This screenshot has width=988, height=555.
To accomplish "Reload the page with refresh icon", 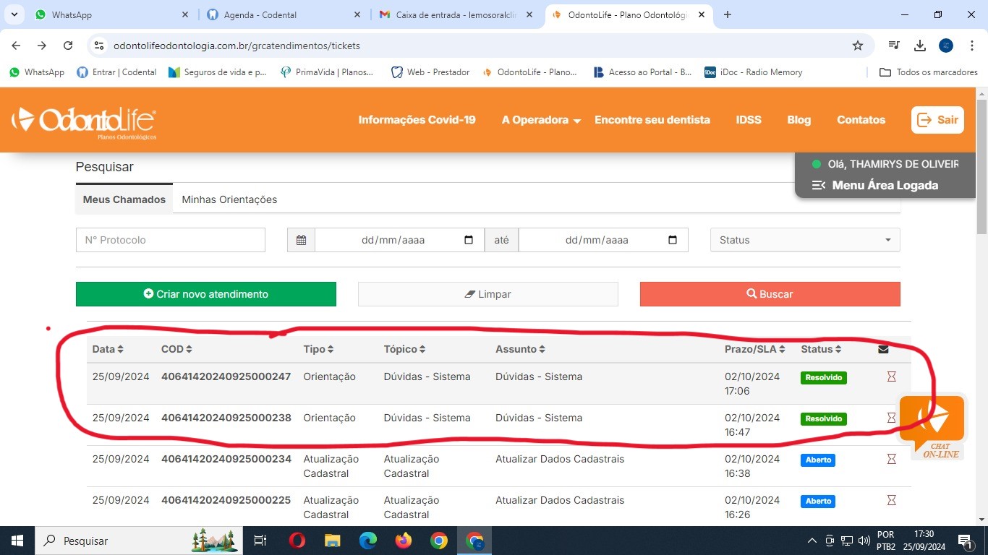I will (x=68, y=46).
